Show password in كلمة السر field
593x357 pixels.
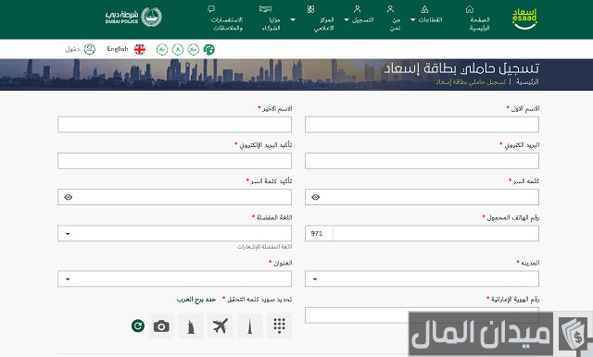[x=315, y=197]
